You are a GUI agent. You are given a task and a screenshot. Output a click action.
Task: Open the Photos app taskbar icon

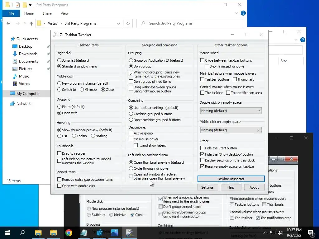[x=115, y=233]
